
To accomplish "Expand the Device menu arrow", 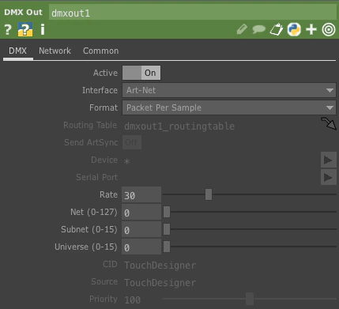I will pos(328,160).
